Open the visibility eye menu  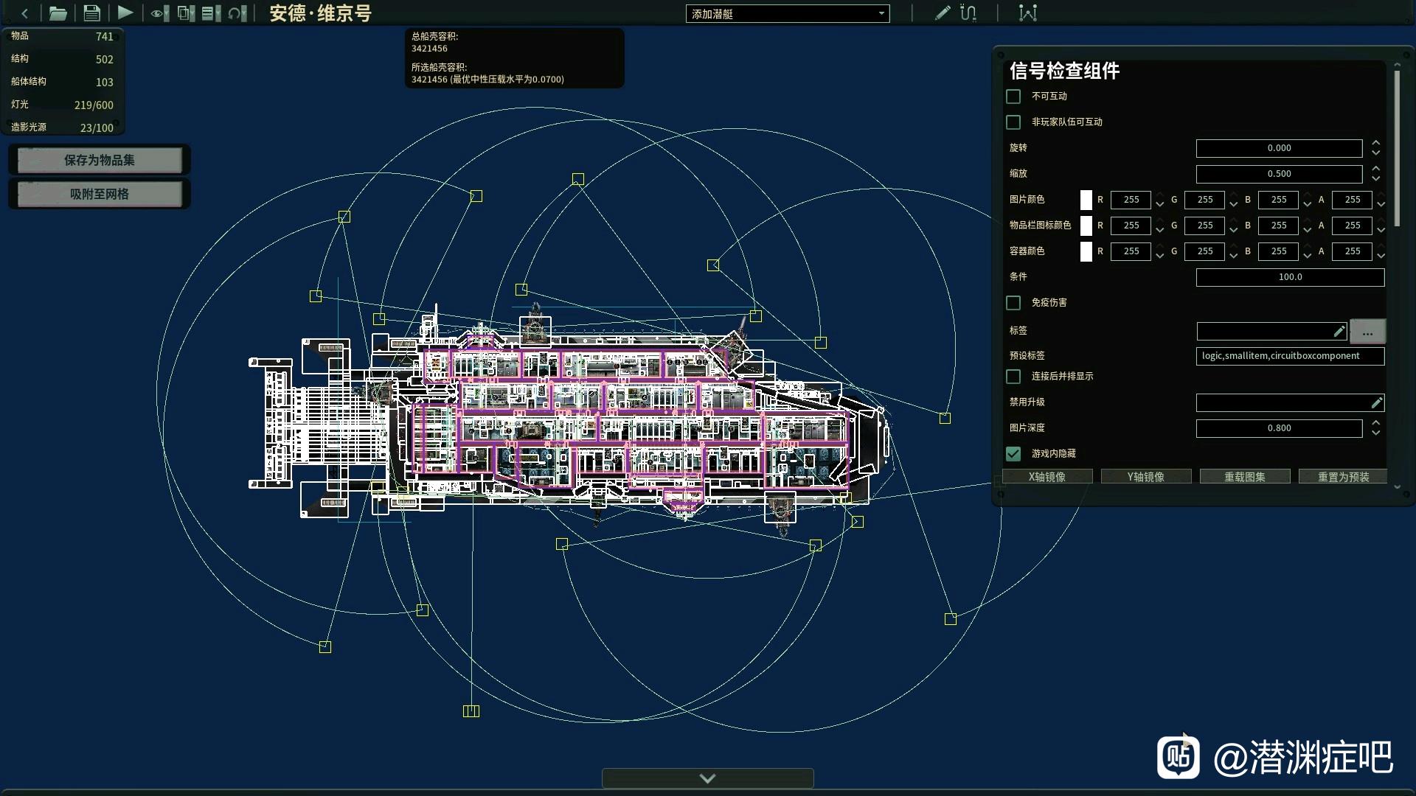[x=159, y=13]
